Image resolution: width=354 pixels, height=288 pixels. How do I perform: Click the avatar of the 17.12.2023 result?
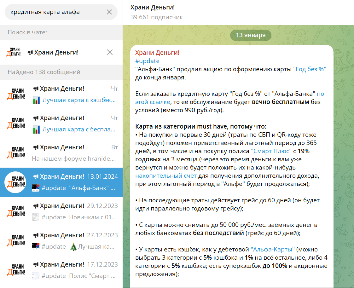click(15, 270)
